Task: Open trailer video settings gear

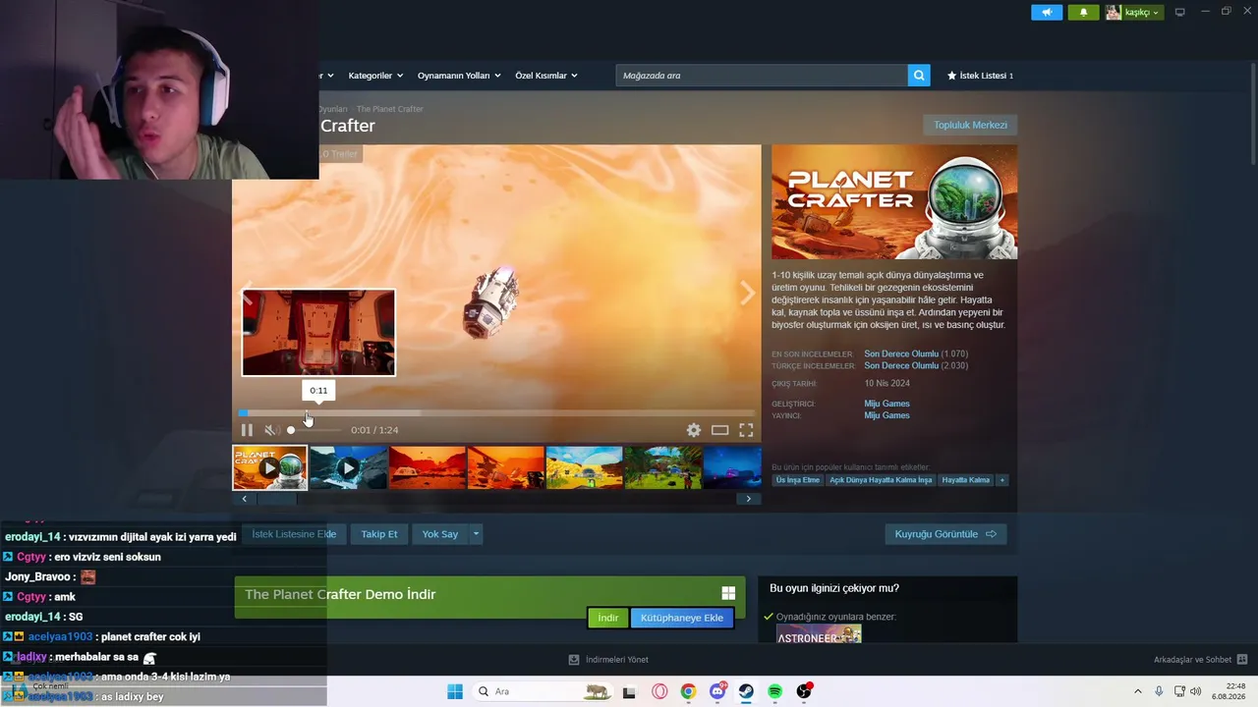Action: [x=694, y=430]
